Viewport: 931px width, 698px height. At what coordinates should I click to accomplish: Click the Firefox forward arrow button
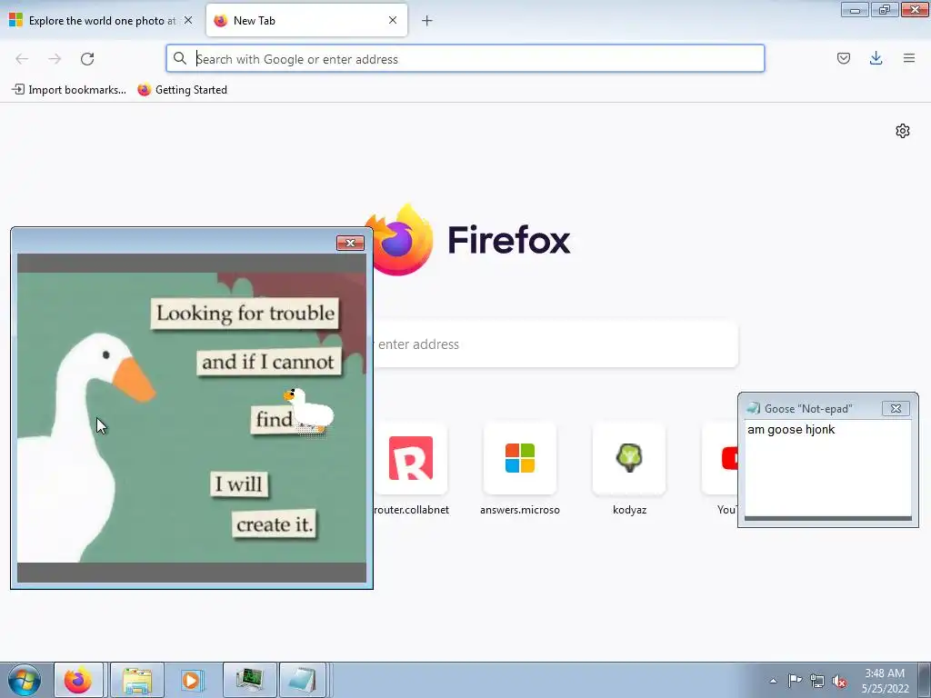pyautogui.click(x=55, y=59)
